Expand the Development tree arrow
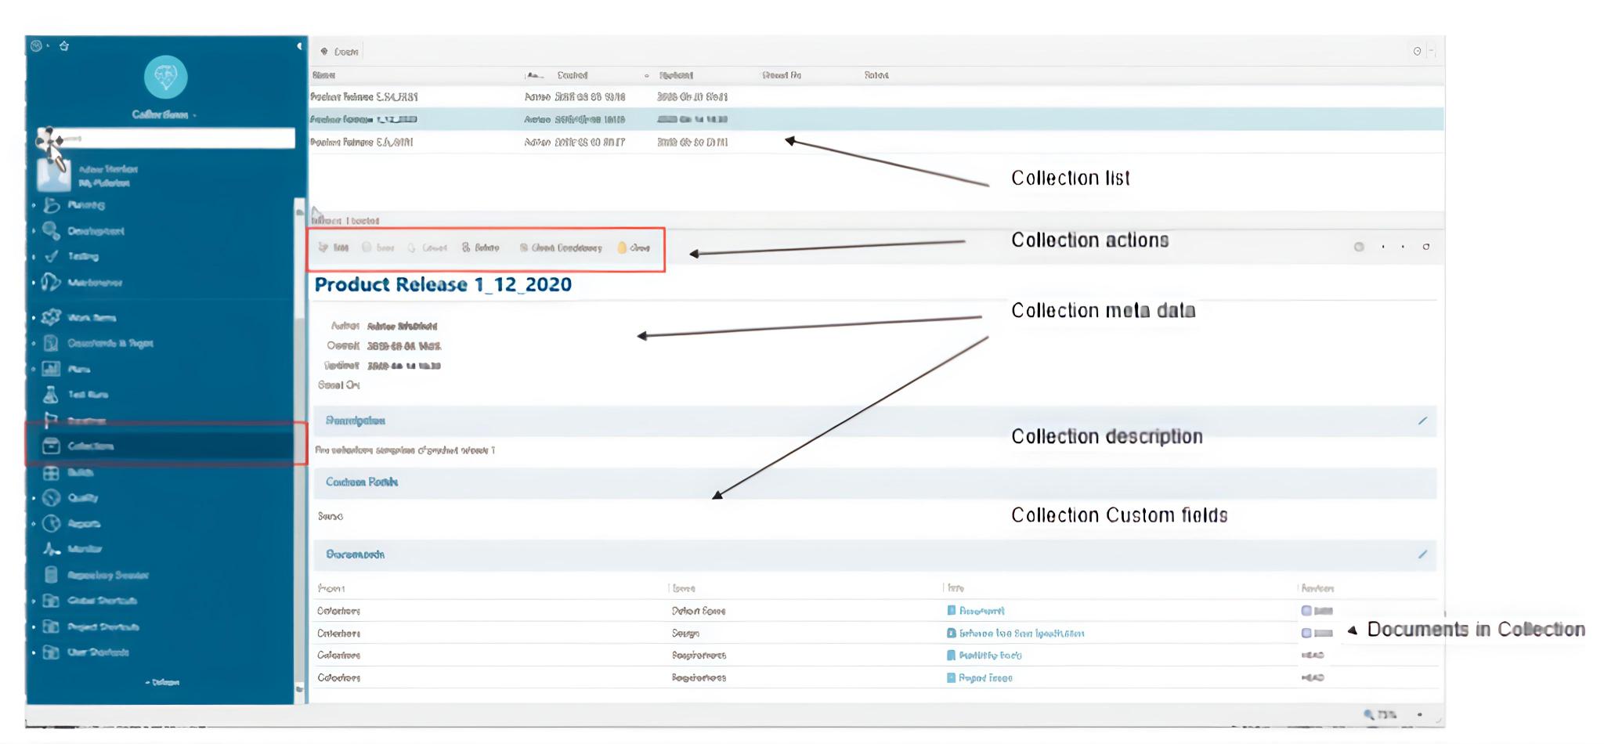This screenshot has height=744, width=1604. 34,231
